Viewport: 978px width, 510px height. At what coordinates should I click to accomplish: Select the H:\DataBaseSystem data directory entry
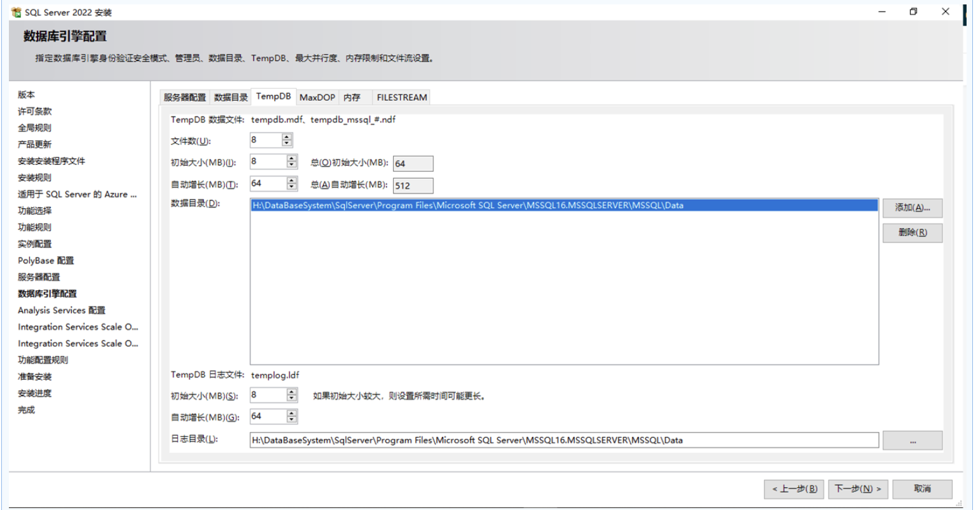pyautogui.click(x=564, y=205)
